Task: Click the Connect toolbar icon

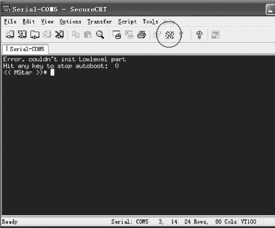Action: point(10,35)
